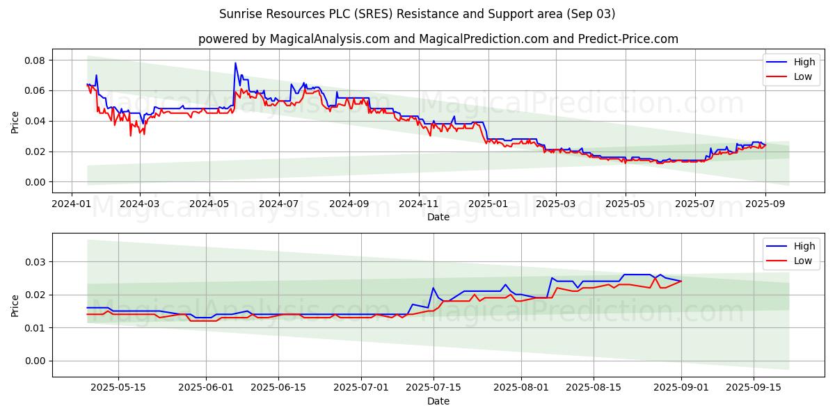This screenshot has width=835, height=417.
Task: Click the '2025-09-15' tick label on the bottom chart
Action: tap(754, 389)
